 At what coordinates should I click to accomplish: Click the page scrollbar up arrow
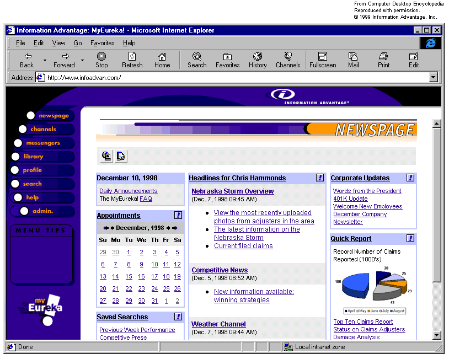point(436,124)
